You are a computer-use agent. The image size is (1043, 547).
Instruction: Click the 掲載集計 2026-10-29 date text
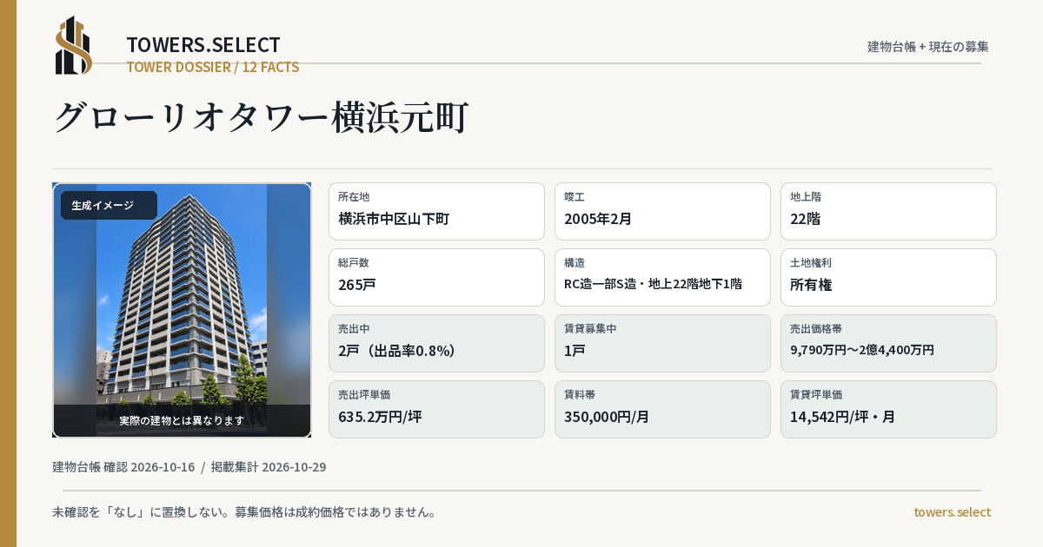click(269, 467)
